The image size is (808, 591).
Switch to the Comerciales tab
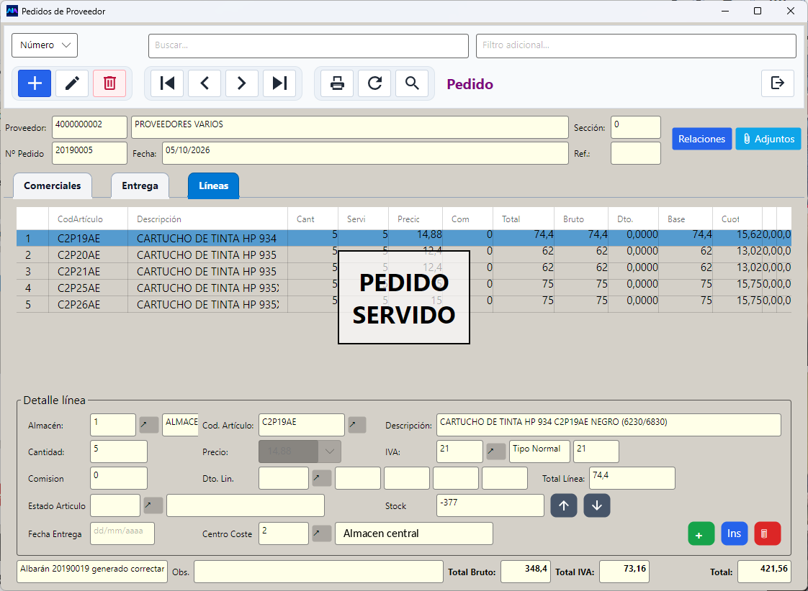(53, 185)
